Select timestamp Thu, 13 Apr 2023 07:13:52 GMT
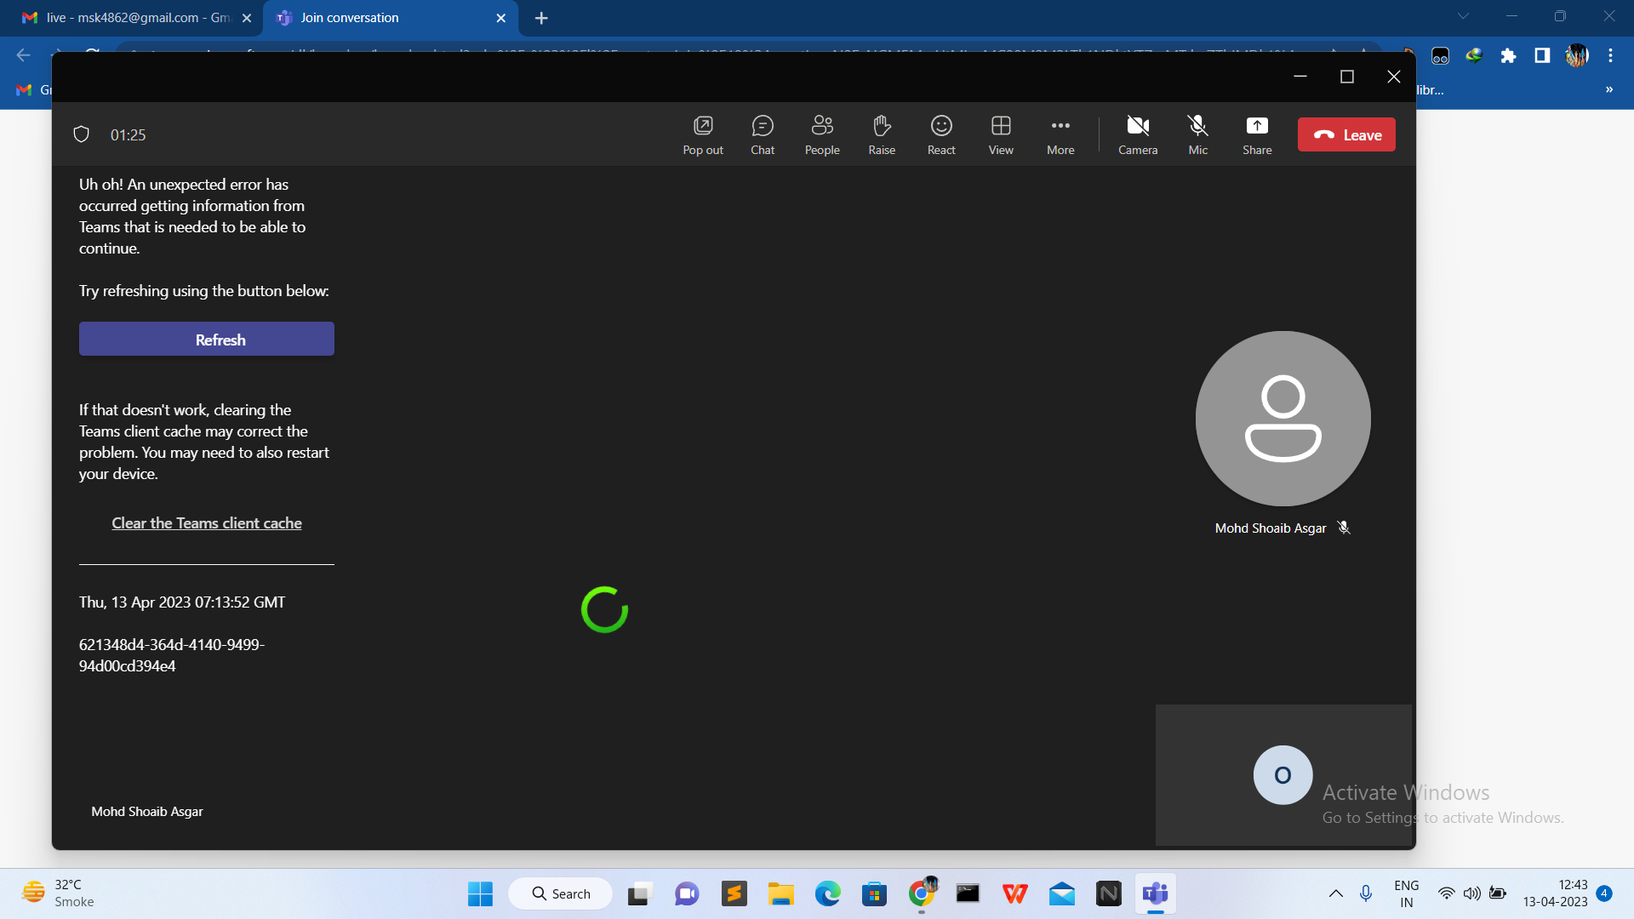The width and height of the screenshot is (1634, 919). coord(182,602)
